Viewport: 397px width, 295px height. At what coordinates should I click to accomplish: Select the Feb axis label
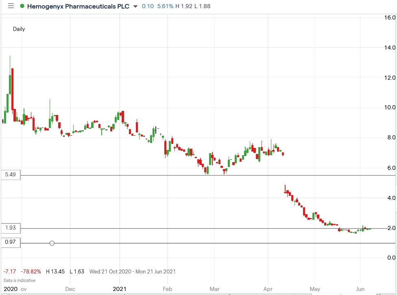167,288
